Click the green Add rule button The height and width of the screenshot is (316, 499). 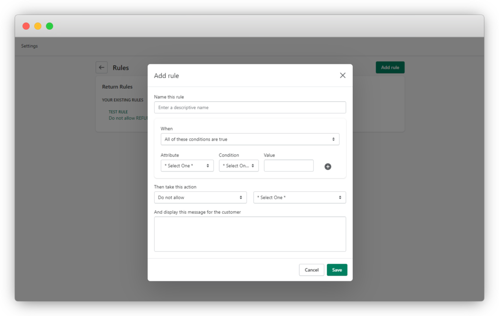390,67
